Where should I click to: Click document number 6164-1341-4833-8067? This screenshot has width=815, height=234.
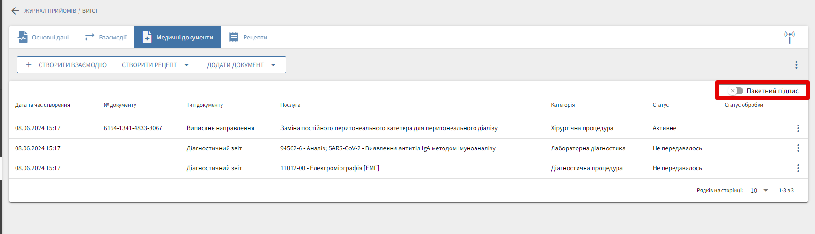pyautogui.click(x=133, y=128)
